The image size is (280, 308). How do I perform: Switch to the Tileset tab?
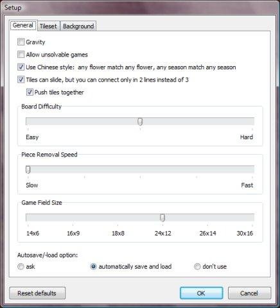48,26
